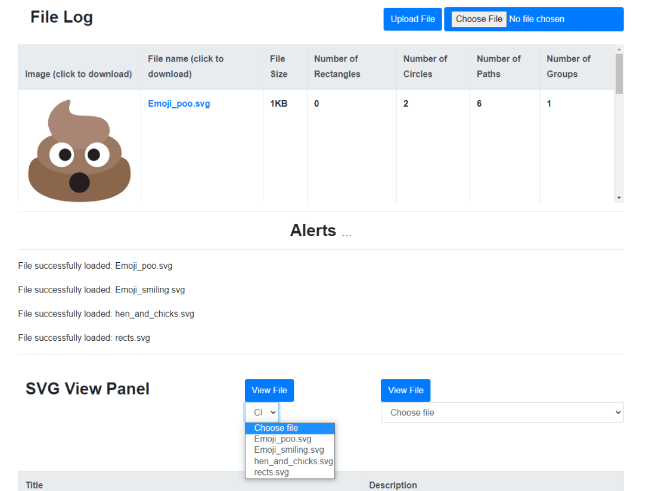The image size is (649, 491).
Task: Click the File Size column header
Action: tap(278, 66)
